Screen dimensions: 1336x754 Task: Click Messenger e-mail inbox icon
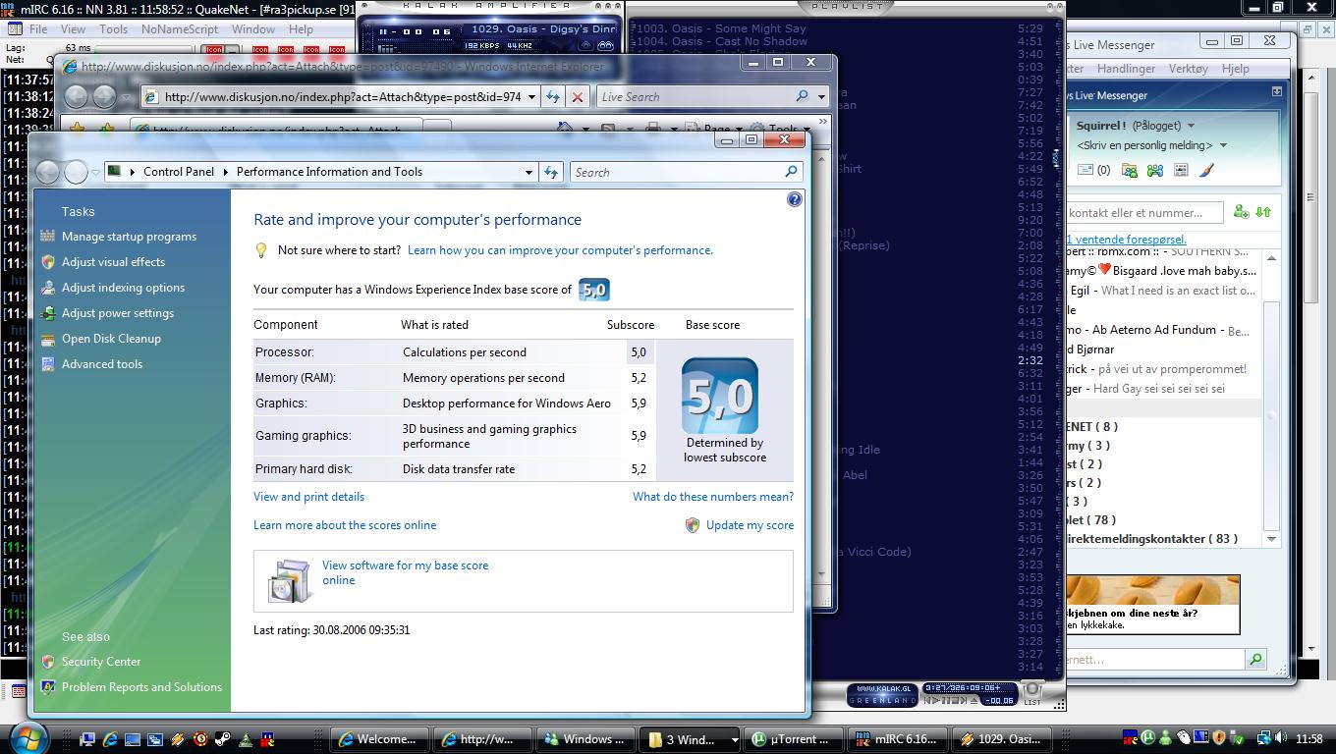pyautogui.click(x=1085, y=170)
